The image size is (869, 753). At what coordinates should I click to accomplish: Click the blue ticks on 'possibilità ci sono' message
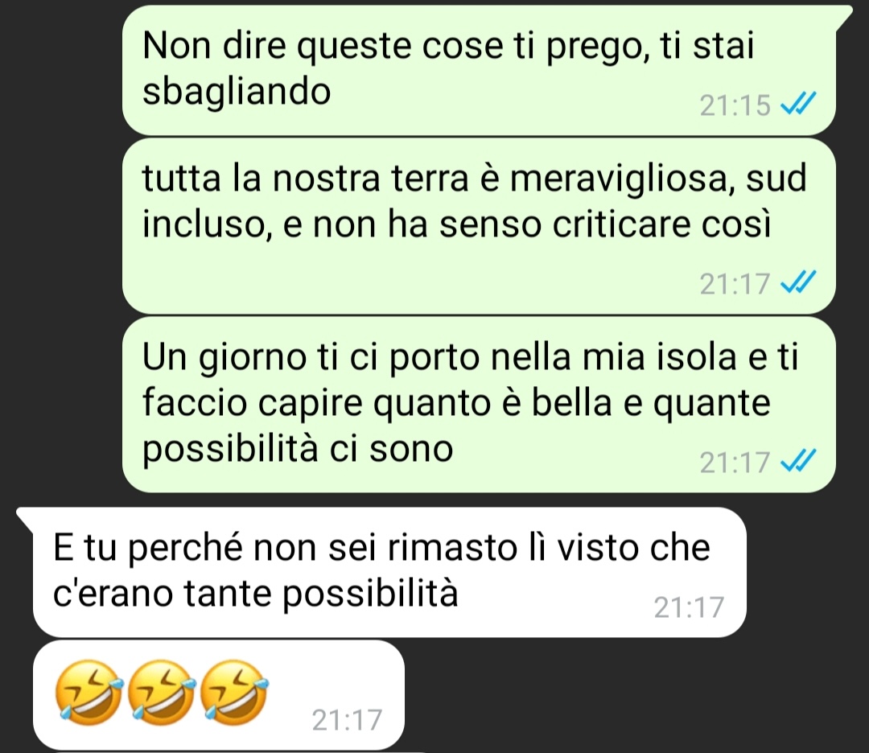pyautogui.click(x=798, y=461)
